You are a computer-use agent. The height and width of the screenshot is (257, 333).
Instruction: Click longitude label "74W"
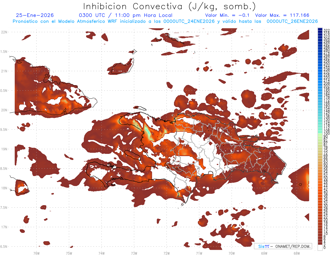click(102, 253)
